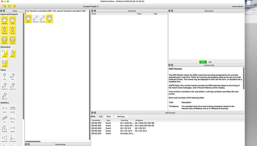Select the NOTE REMAP modifier pipe
The image size is (257, 146).
pos(13,138)
